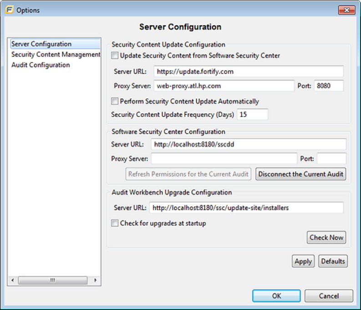Click the update.fortify.com Server URL field

(249, 71)
